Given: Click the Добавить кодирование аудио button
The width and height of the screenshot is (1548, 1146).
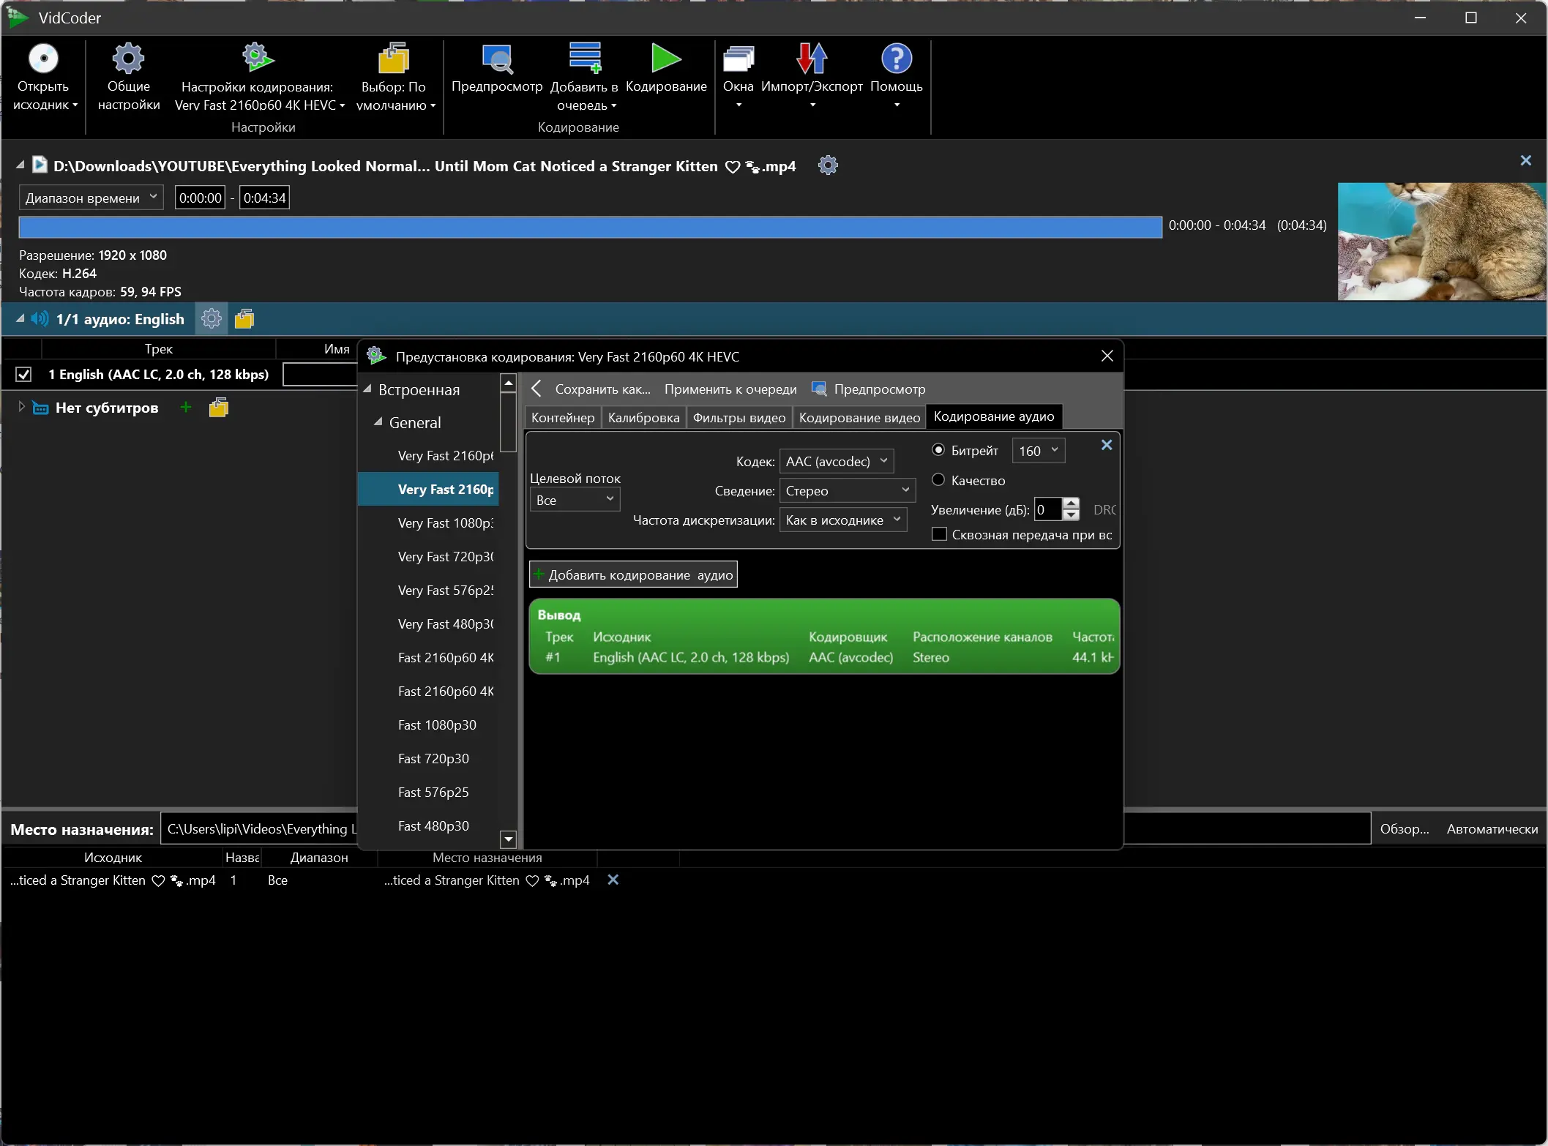Looking at the screenshot, I should 633,574.
